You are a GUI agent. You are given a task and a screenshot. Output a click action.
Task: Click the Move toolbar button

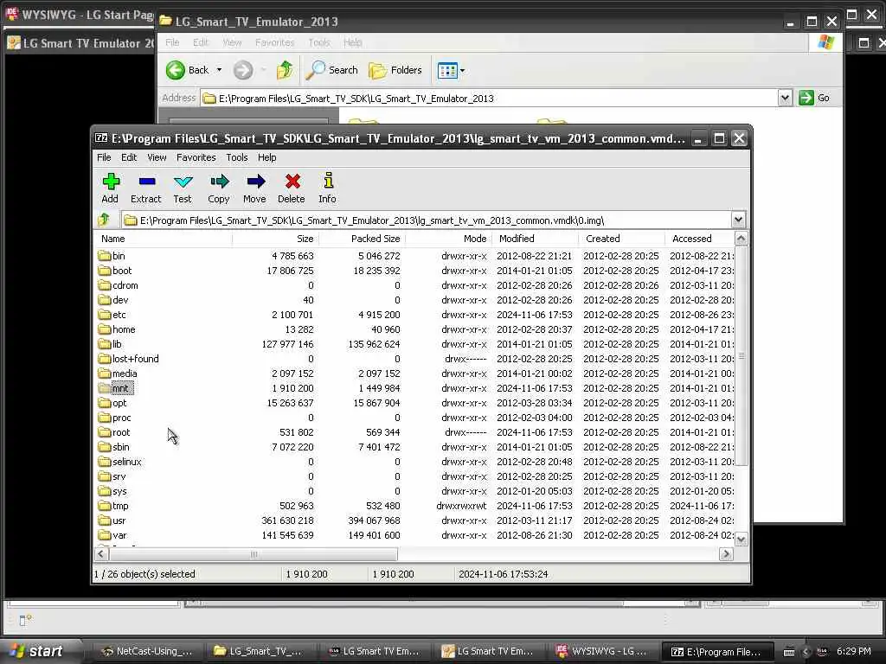(x=255, y=188)
